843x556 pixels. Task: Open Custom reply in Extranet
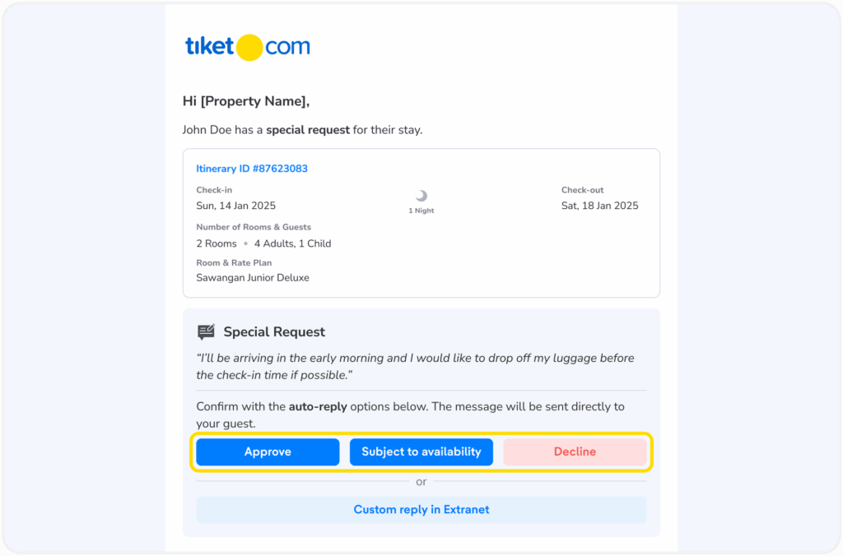coord(421,510)
